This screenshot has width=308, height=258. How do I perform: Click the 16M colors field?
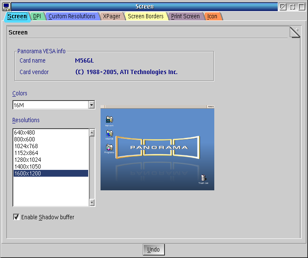pos(51,105)
